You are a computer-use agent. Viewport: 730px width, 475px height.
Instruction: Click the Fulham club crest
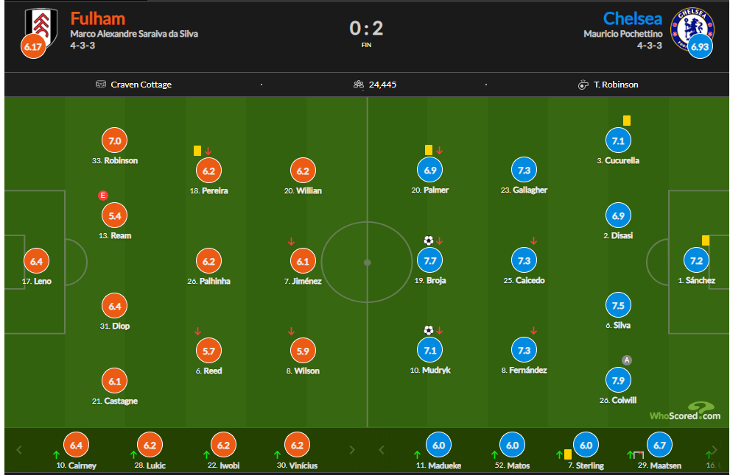[41, 27]
